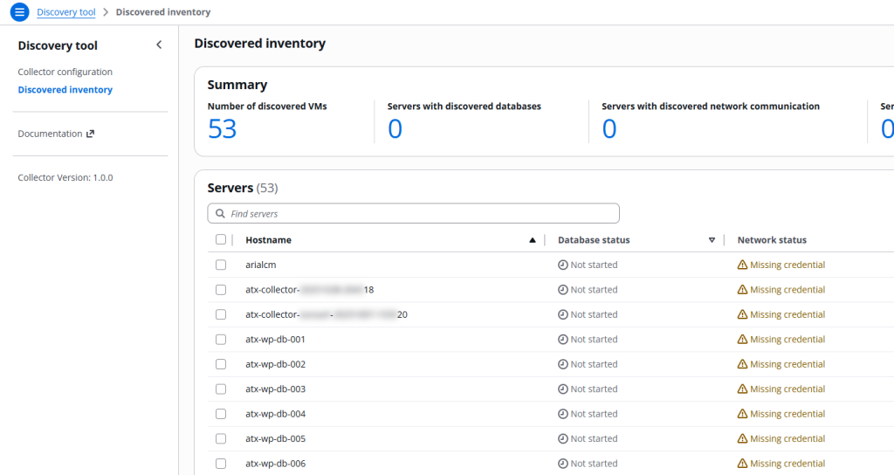894x475 pixels.
Task: Collapse the Discovery tool side panel
Action: 159,45
